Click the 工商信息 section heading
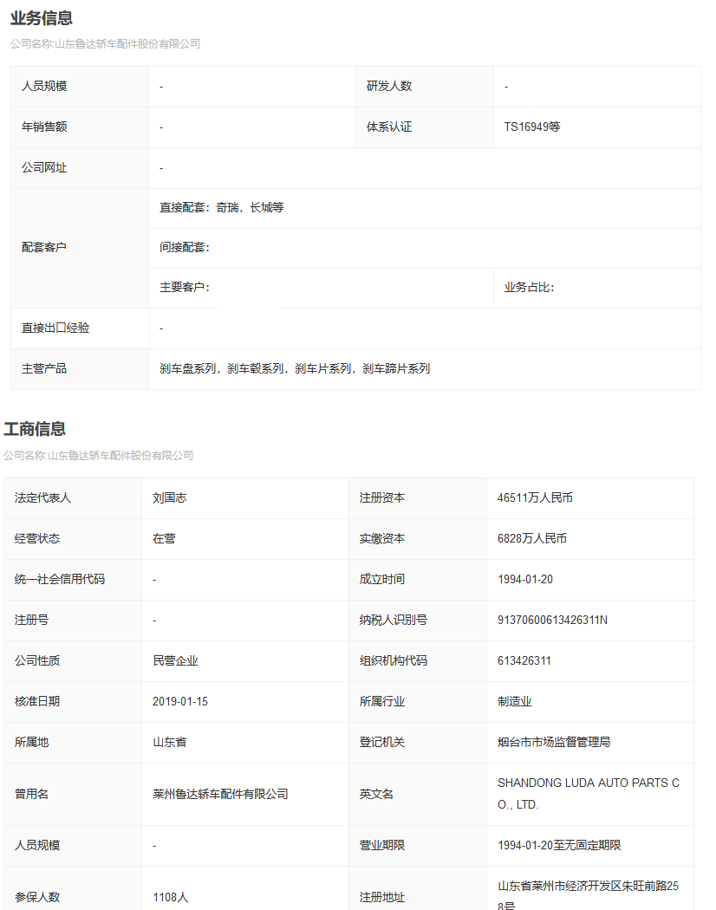 (x=35, y=429)
